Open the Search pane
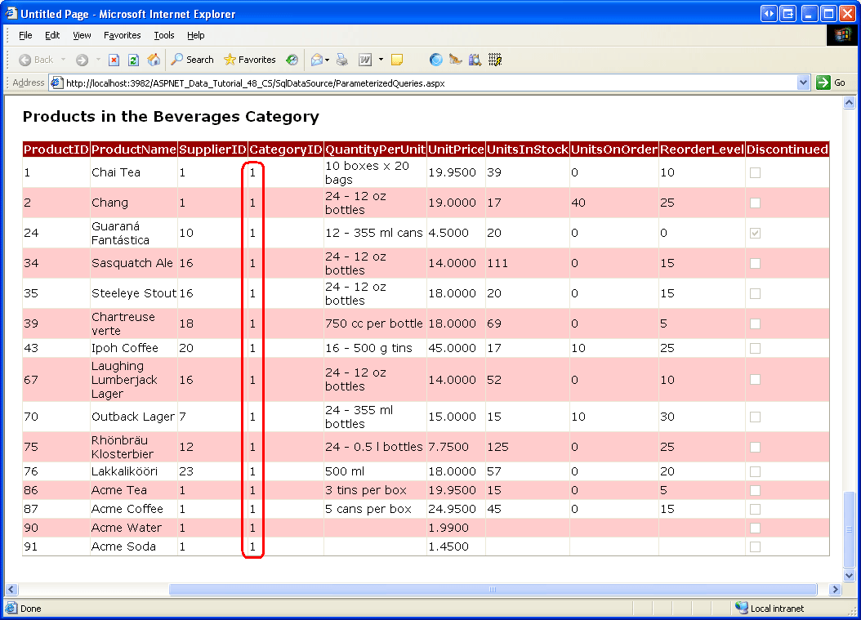 [x=192, y=60]
